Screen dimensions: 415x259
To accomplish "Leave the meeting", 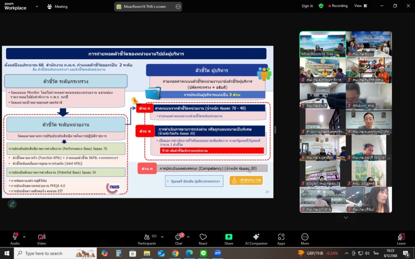I will 401,237.
